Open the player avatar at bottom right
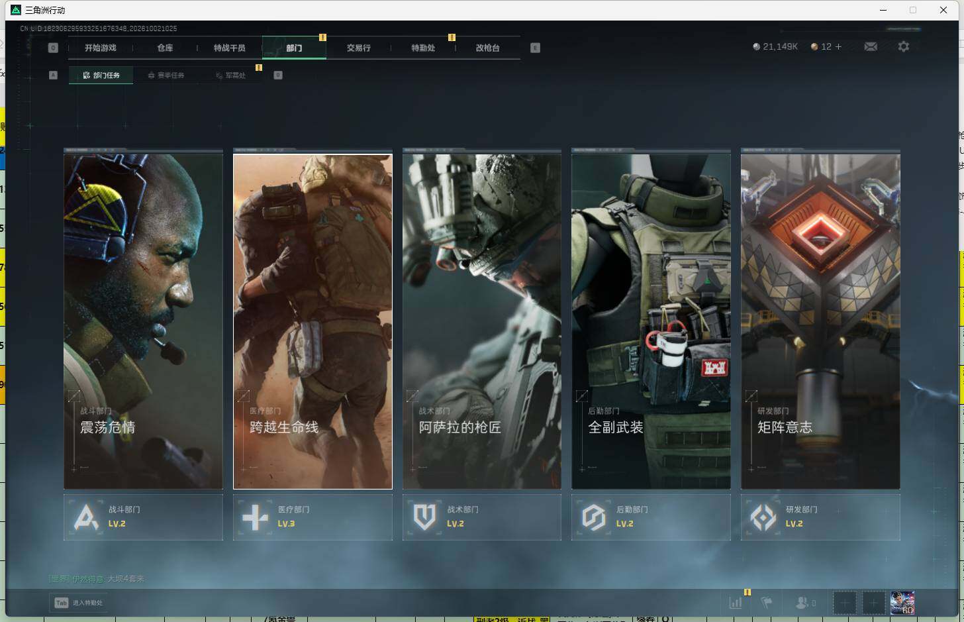The width and height of the screenshot is (964, 622). pos(902,603)
